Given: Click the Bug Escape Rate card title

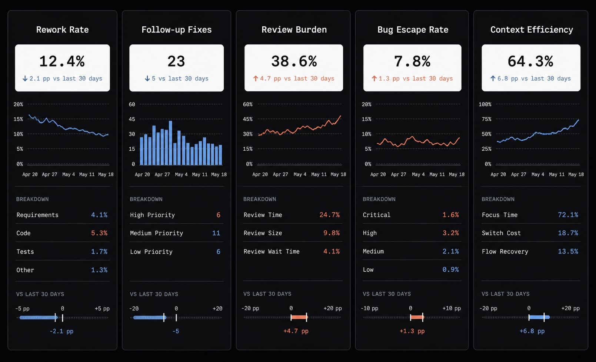Looking at the screenshot, I should [413, 30].
